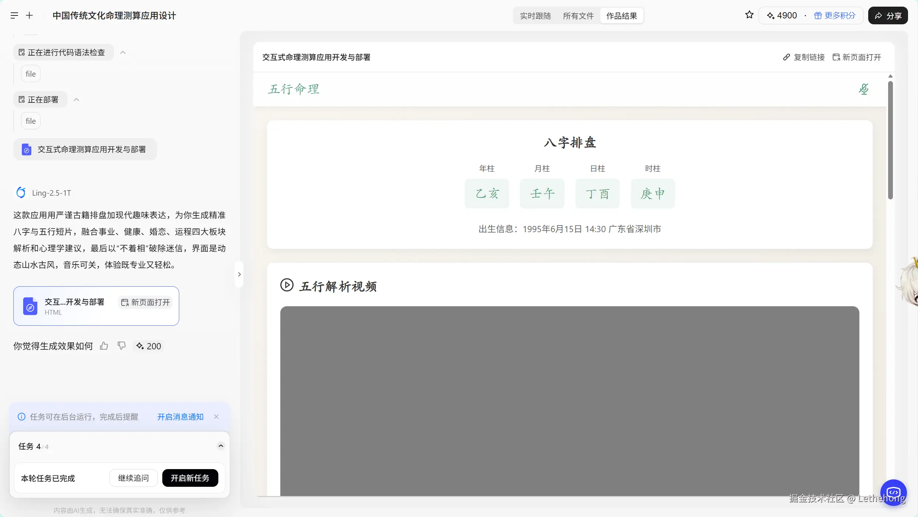Screen dimensions: 918x517
Task: Click the plus icon for new chat
Action: pyautogui.click(x=30, y=15)
